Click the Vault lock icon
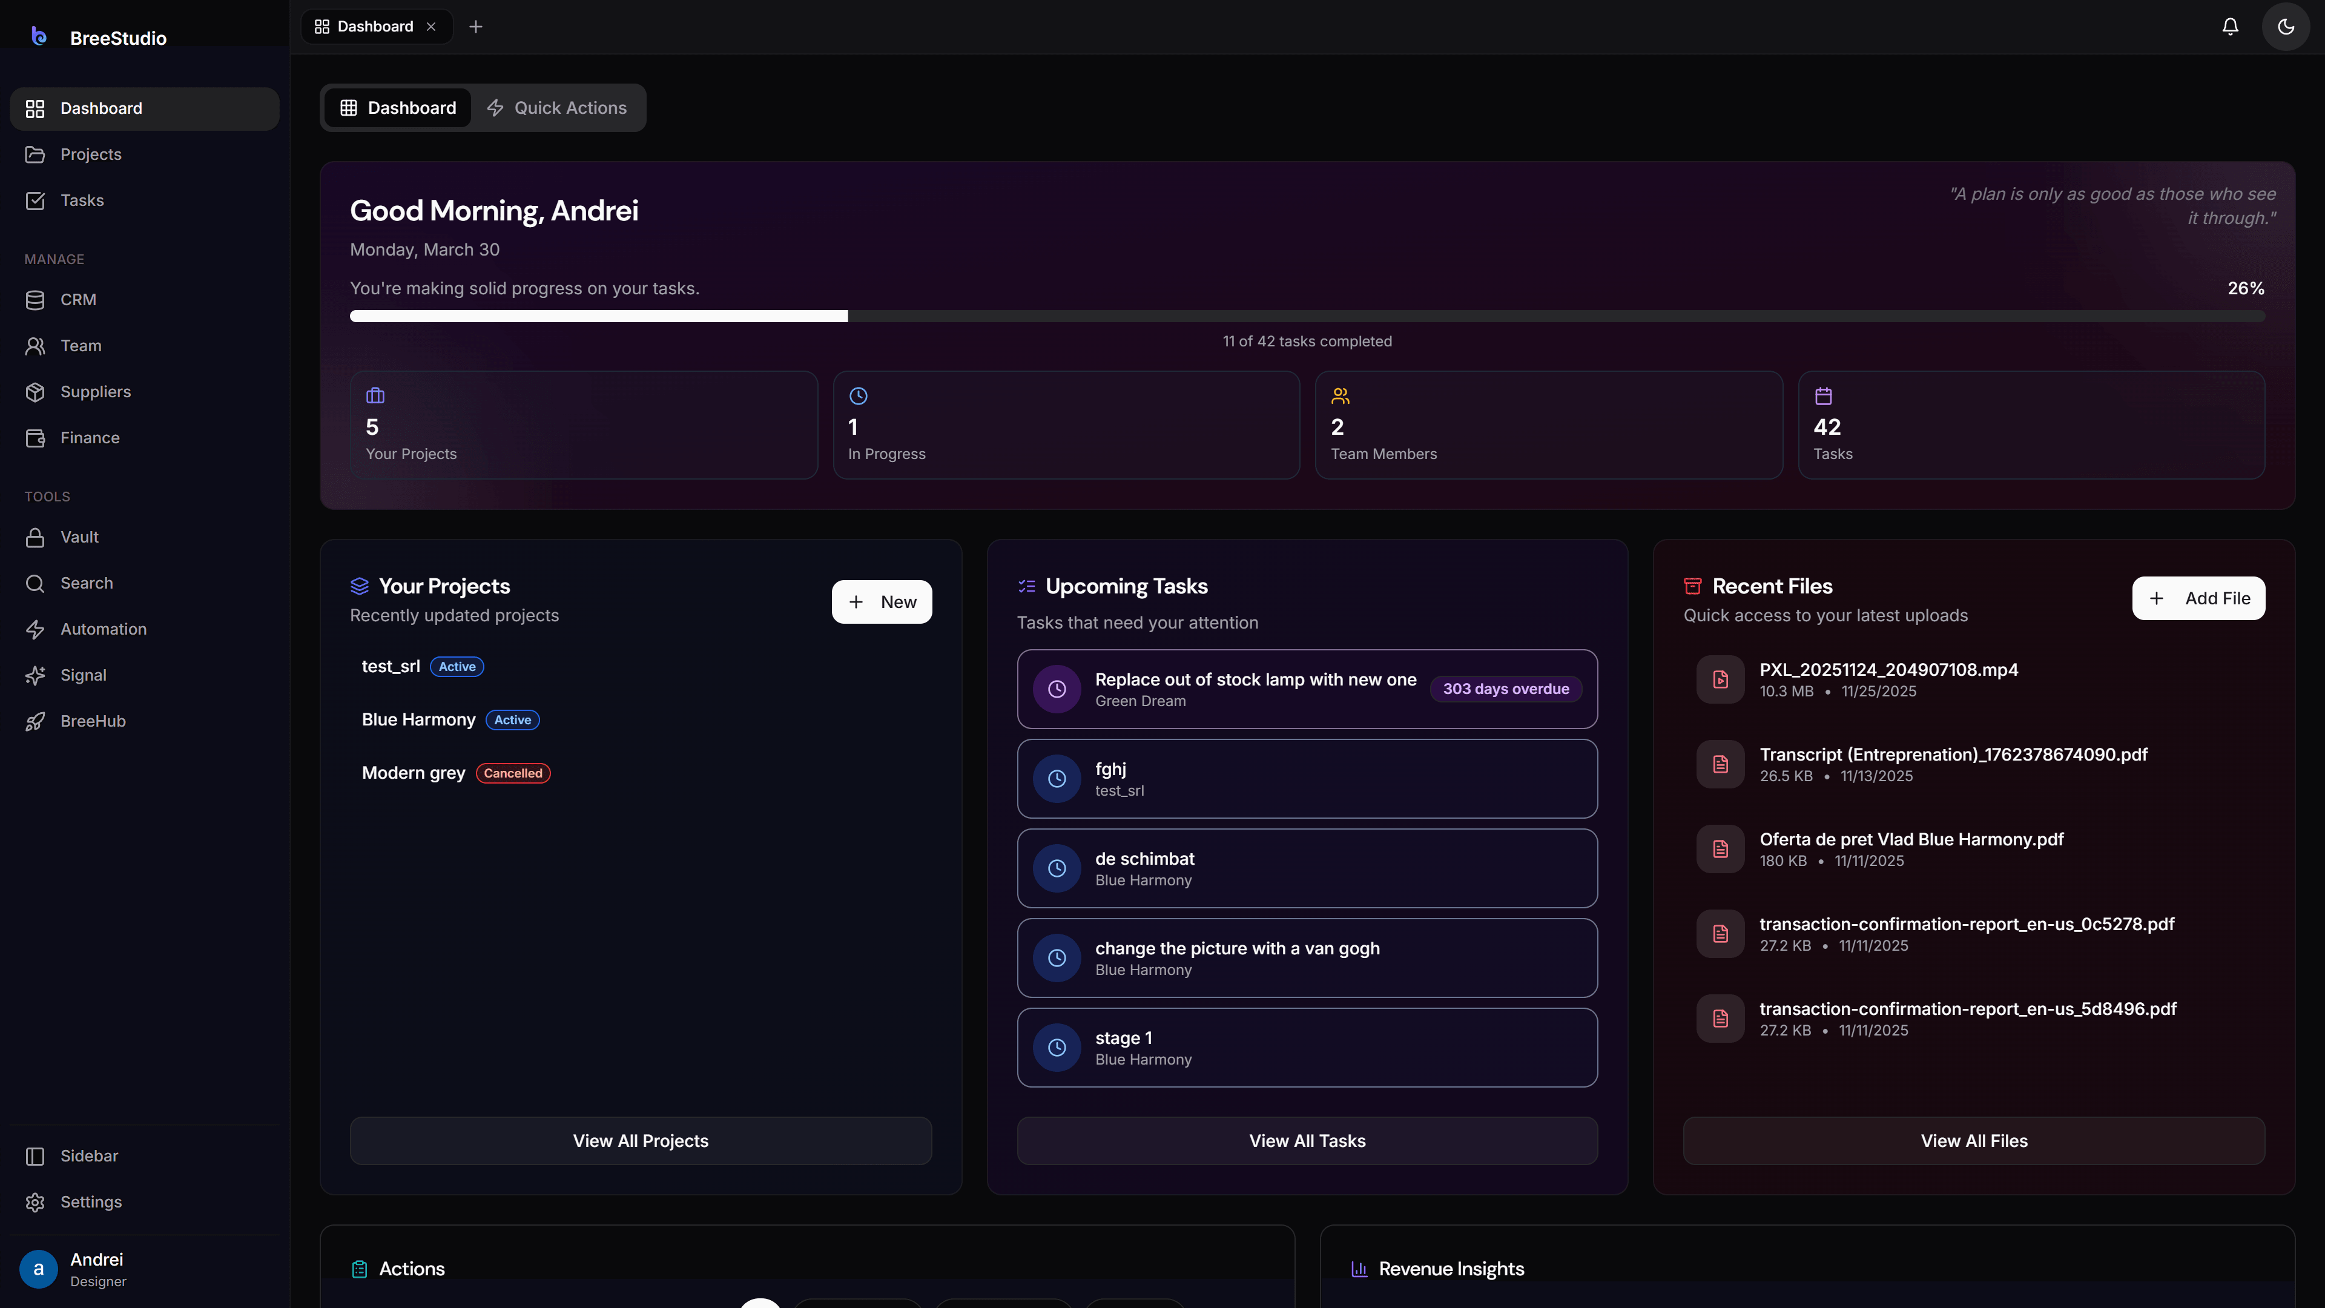 click(35, 537)
